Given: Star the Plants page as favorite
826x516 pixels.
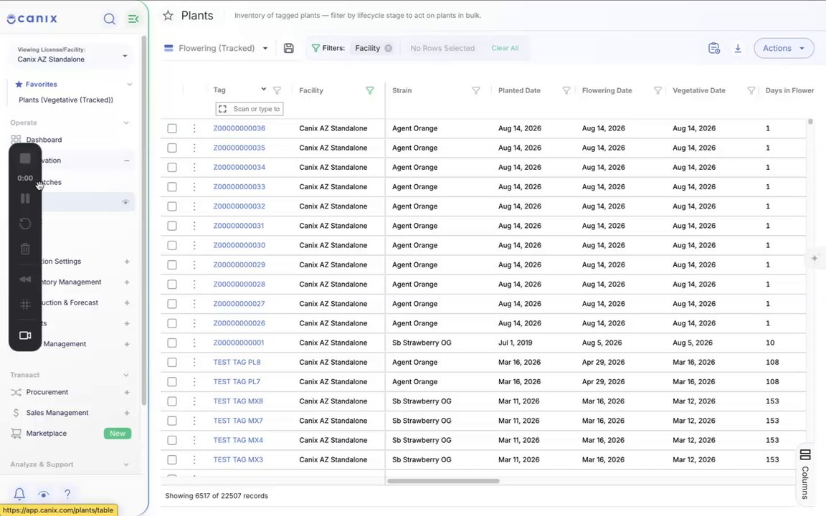Looking at the screenshot, I should click(168, 16).
